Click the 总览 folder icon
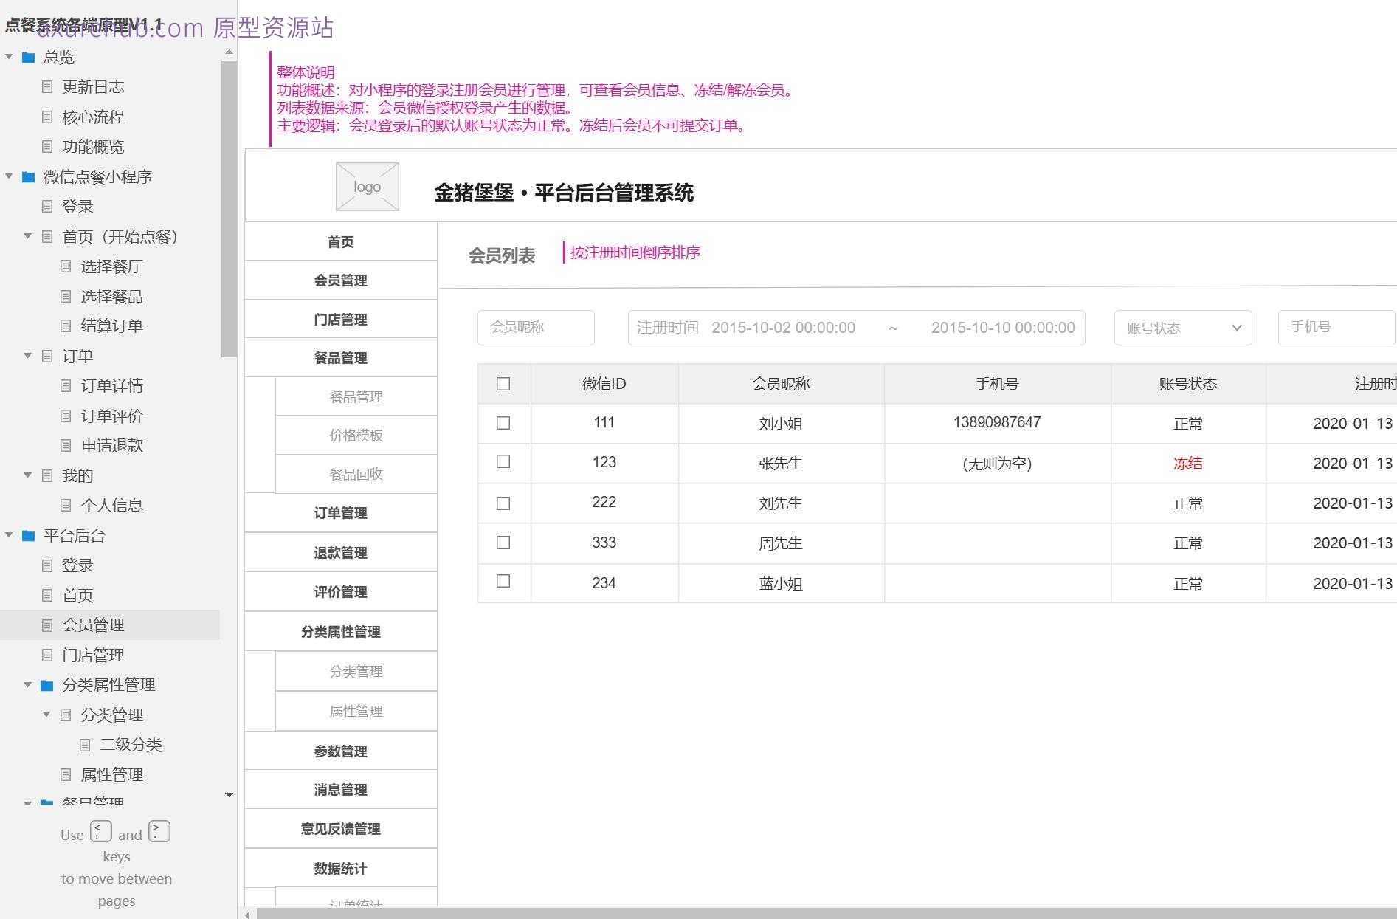 pos(29,58)
